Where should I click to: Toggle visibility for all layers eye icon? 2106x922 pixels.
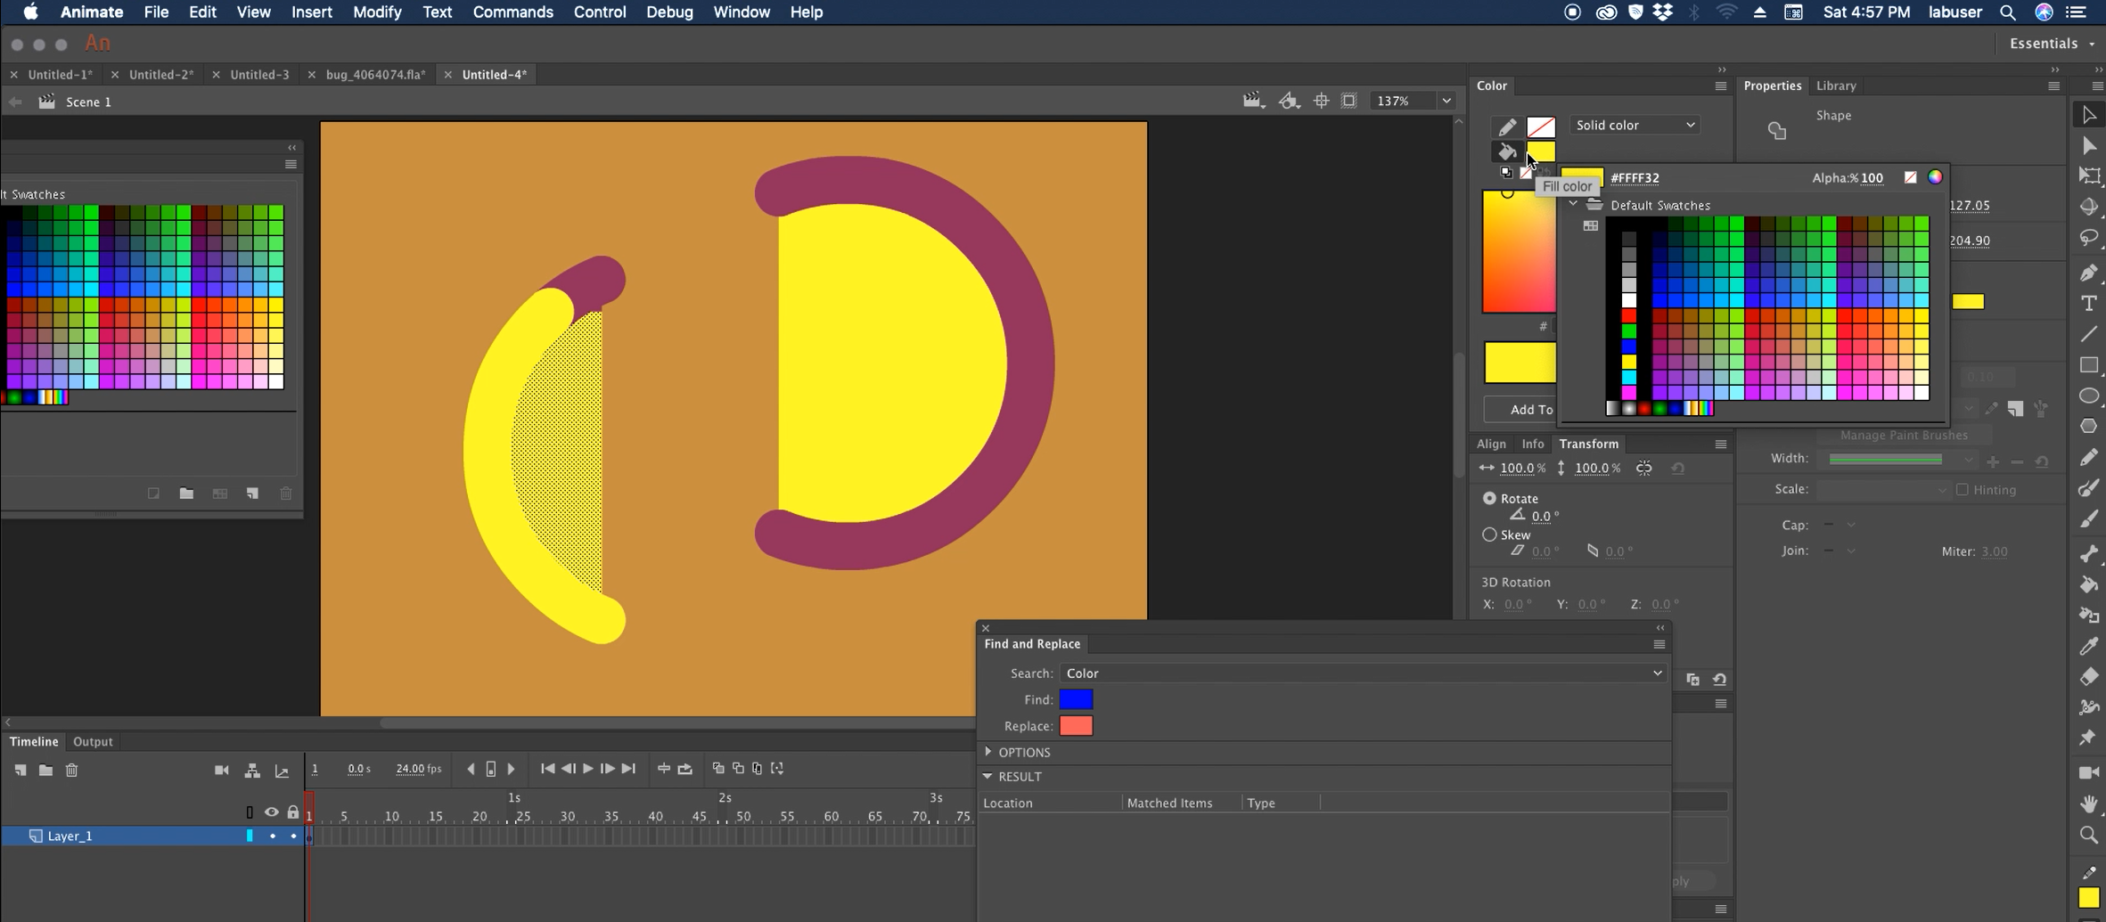point(271,812)
